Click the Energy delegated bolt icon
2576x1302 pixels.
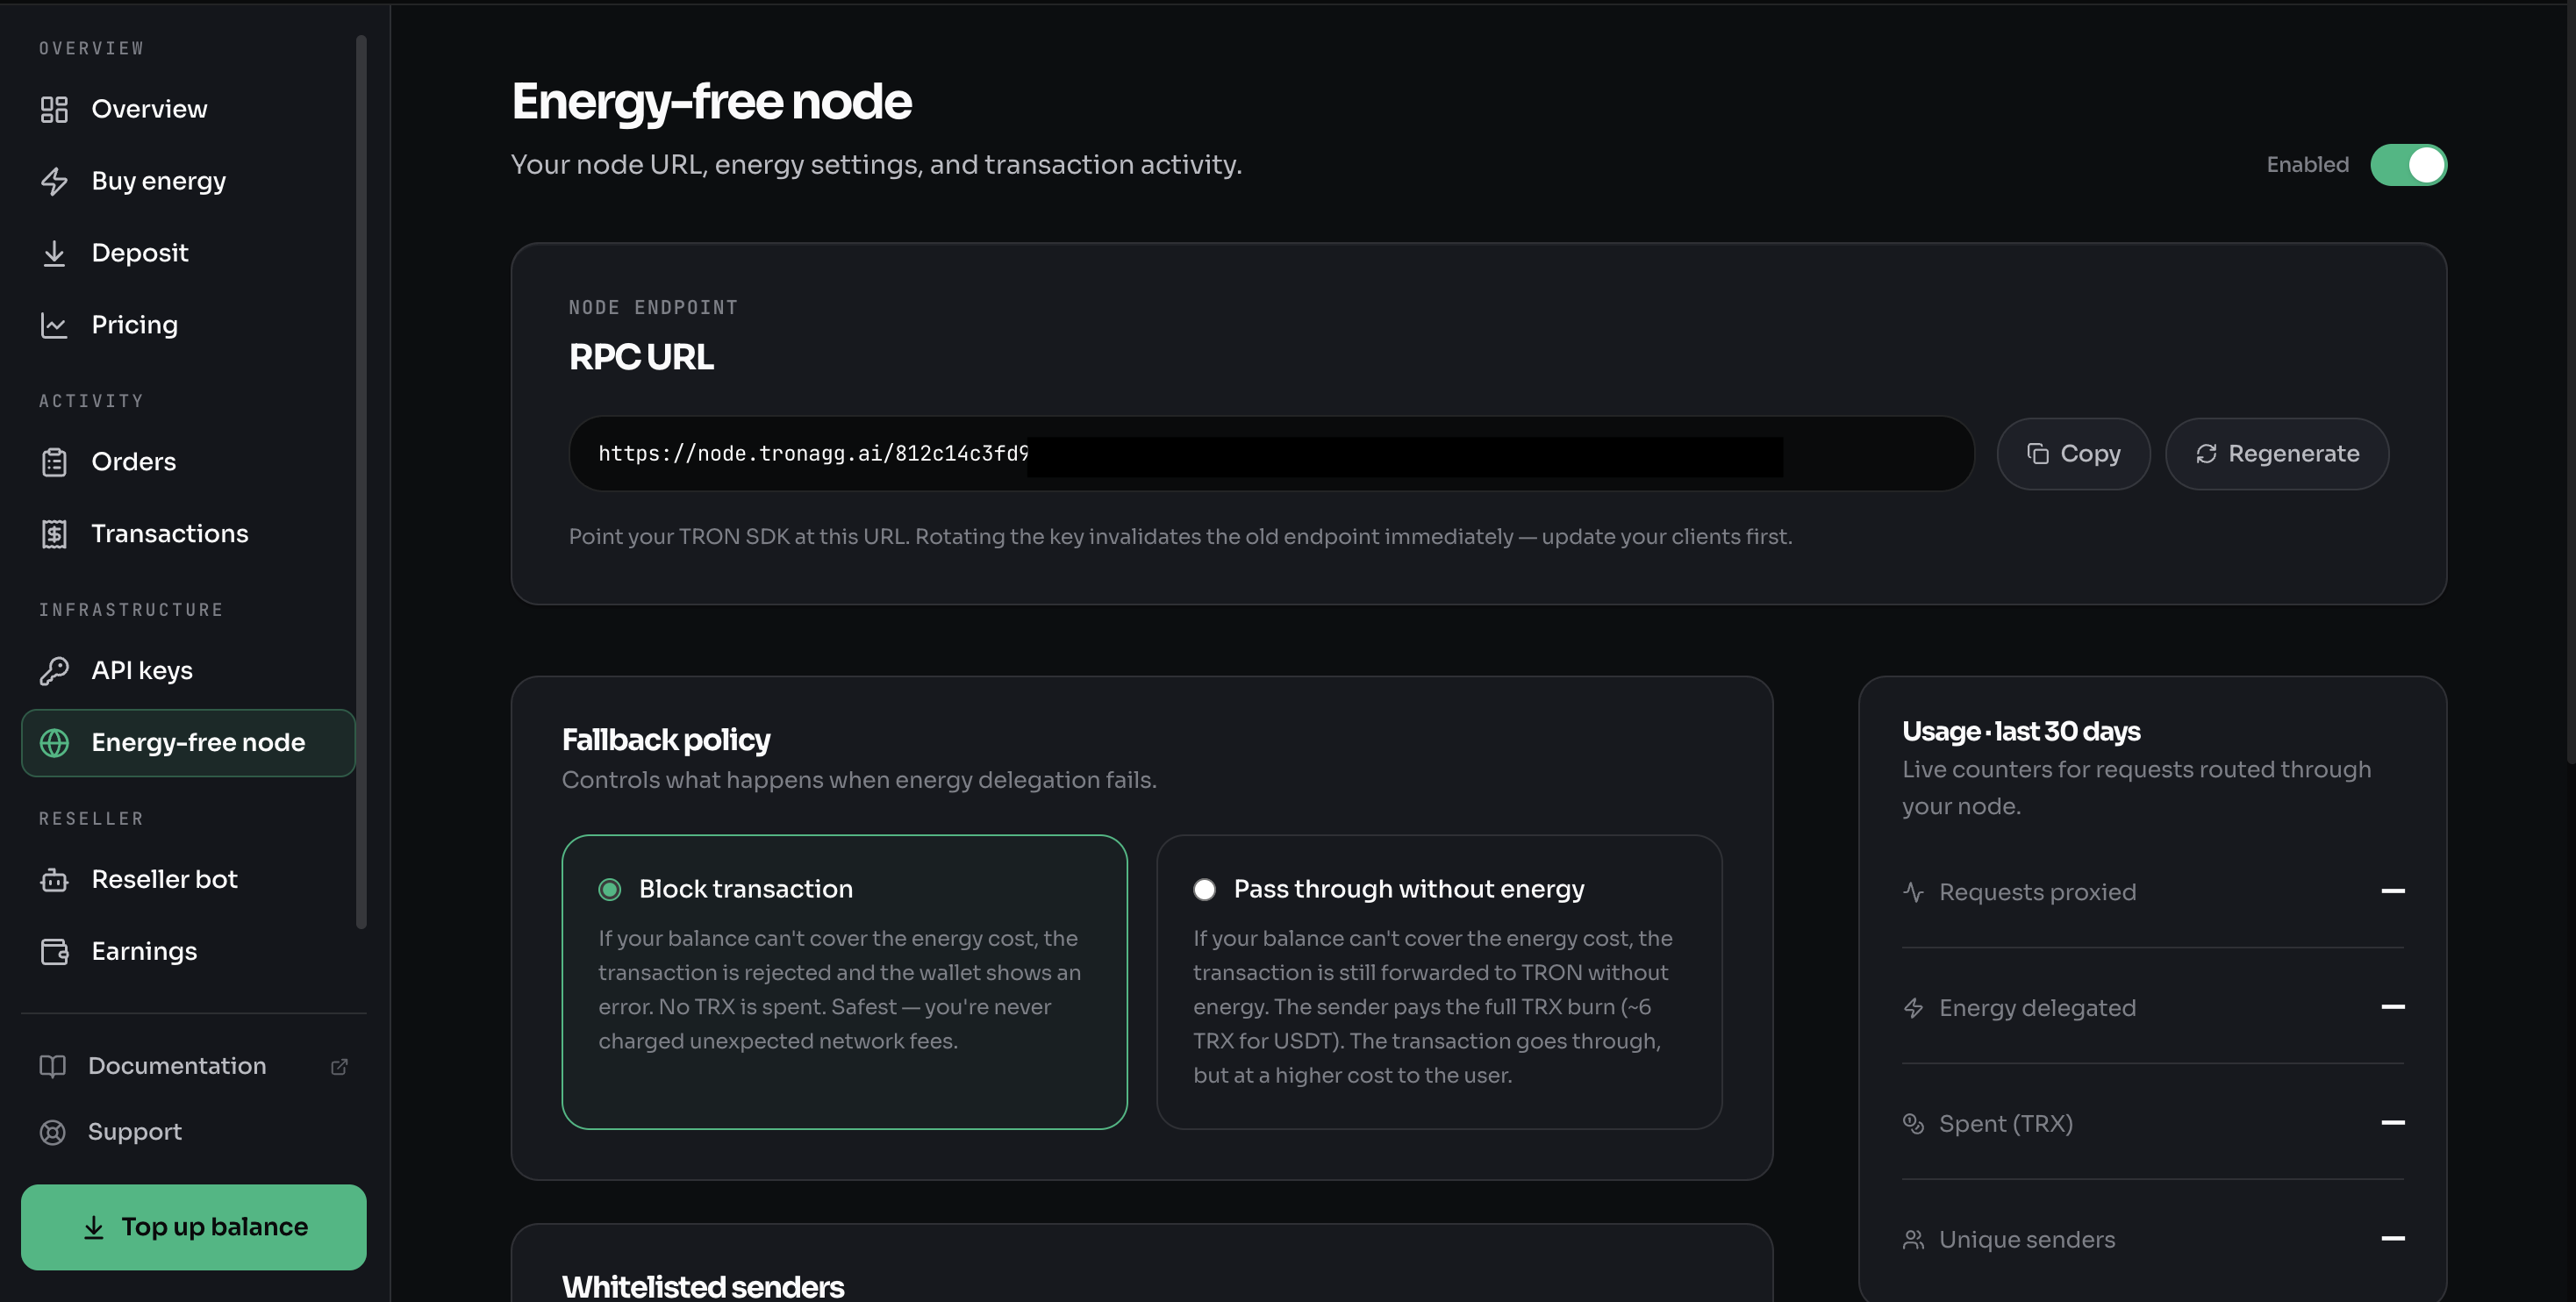pyautogui.click(x=1913, y=1008)
